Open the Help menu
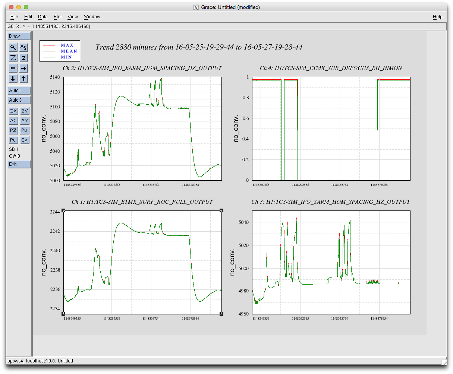This screenshot has height=374, width=453. (x=438, y=17)
